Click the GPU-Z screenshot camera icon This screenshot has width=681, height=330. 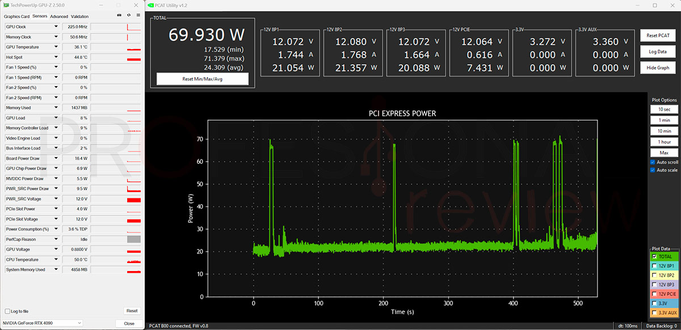[119, 15]
